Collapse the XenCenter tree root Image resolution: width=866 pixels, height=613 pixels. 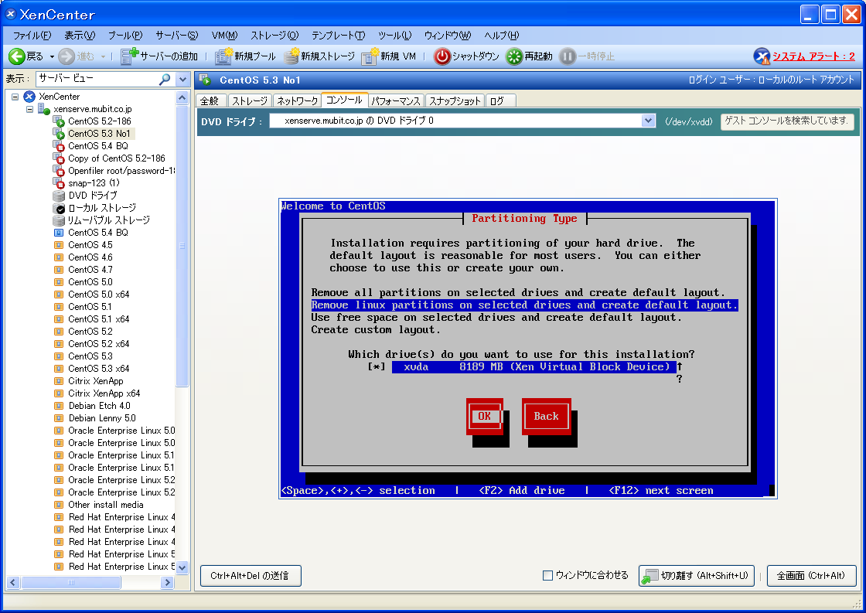tap(15, 97)
